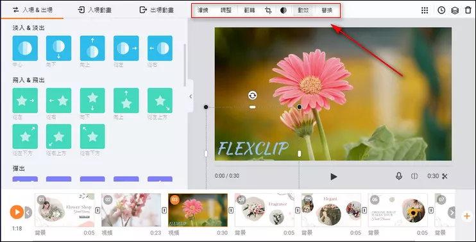Screen dimensions: 476x242
Task: Apply fly-in 向下 star effect
Action: (x=92, y=101)
